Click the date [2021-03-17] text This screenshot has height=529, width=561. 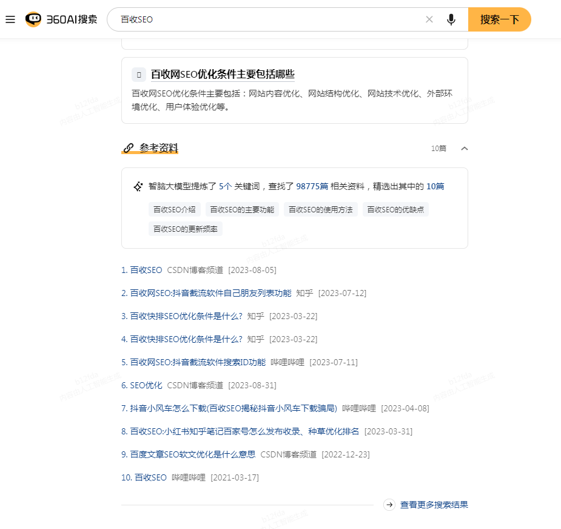click(235, 477)
